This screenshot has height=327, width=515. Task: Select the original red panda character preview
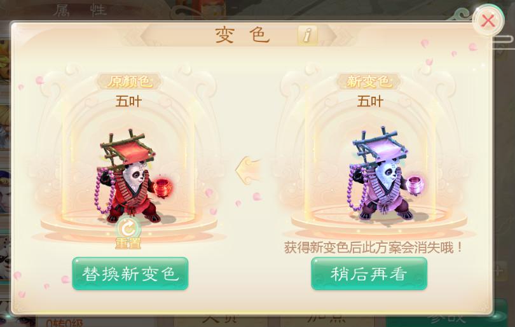[x=133, y=176]
